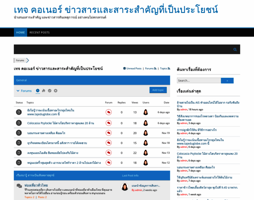Collapse the Forums section chevron
The image size is (254, 200).
coord(18,91)
